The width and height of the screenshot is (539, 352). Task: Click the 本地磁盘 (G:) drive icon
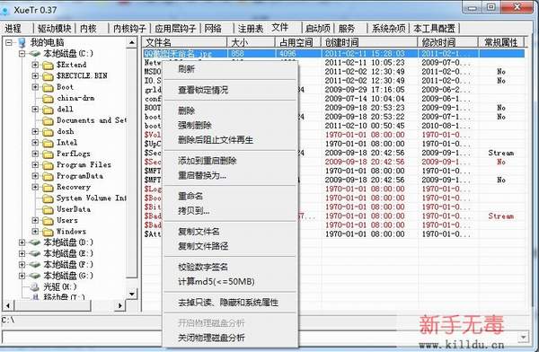click(x=35, y=276)
